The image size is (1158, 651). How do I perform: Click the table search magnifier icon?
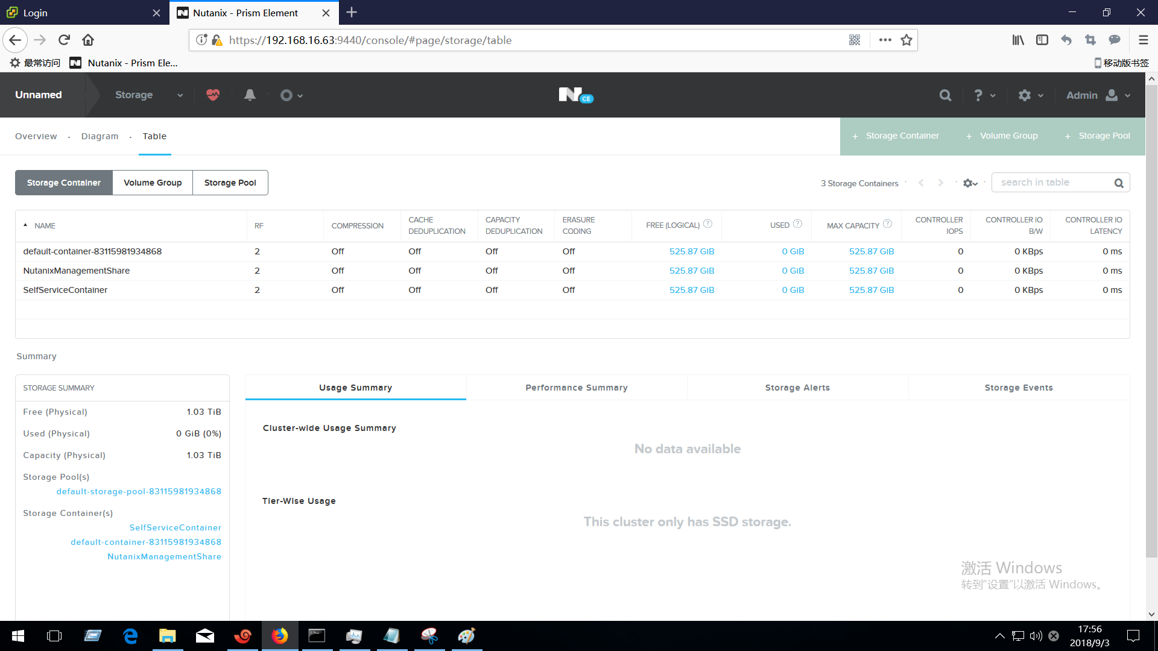(x=1119, y=183)
